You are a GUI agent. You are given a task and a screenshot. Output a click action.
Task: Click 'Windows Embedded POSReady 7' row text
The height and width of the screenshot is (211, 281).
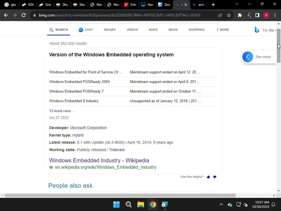(76, 91)
